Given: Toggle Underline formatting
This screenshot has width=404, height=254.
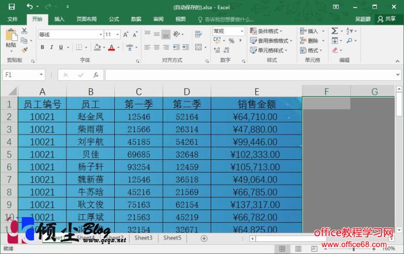Looking at the screenshot, I should click(61, 47).
